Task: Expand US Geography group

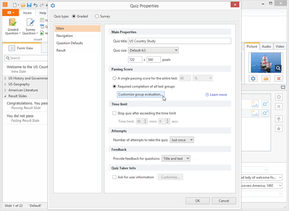Action: pos(6,84)
